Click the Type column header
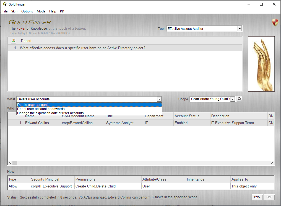Viewport: 281px width, 206px height. (19, 179)
